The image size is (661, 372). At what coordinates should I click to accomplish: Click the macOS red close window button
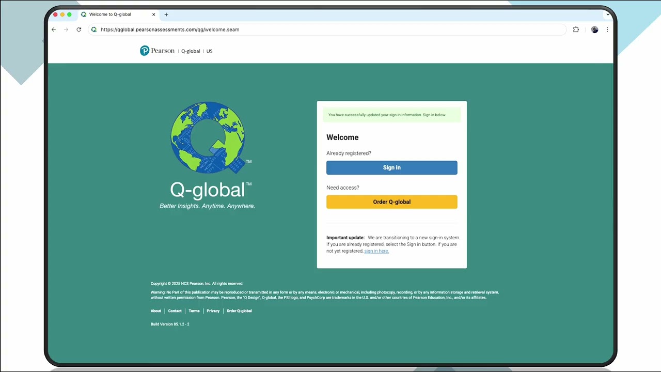[x=56, y=14]
